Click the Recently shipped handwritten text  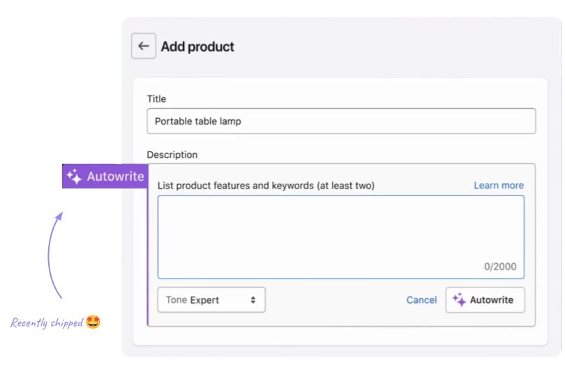(x=47, y=323)
